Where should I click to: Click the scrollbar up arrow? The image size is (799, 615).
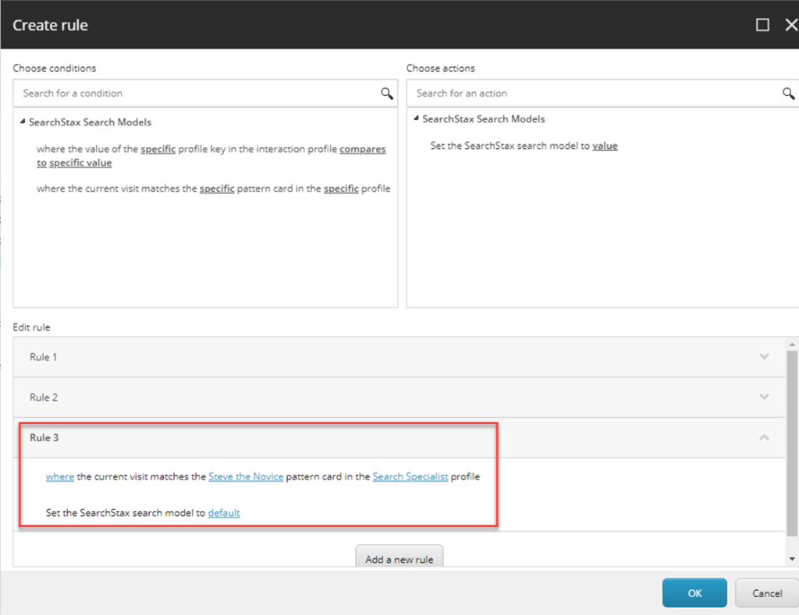coord(792,345)
